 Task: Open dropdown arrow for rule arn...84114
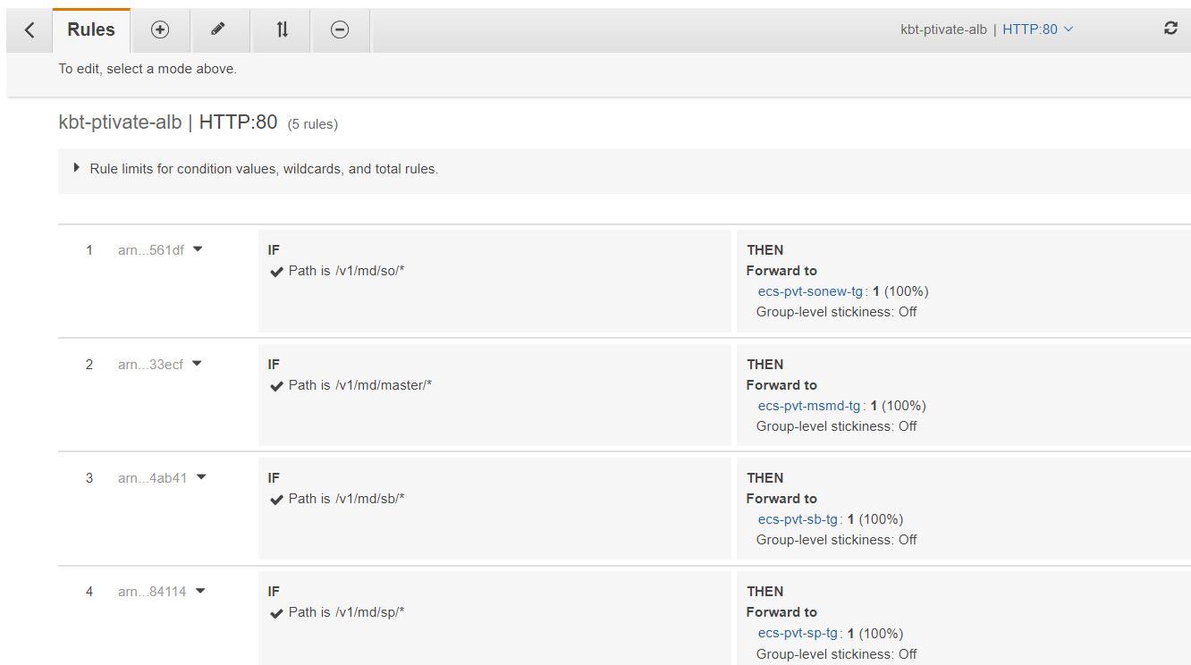[x=200, y=591]
